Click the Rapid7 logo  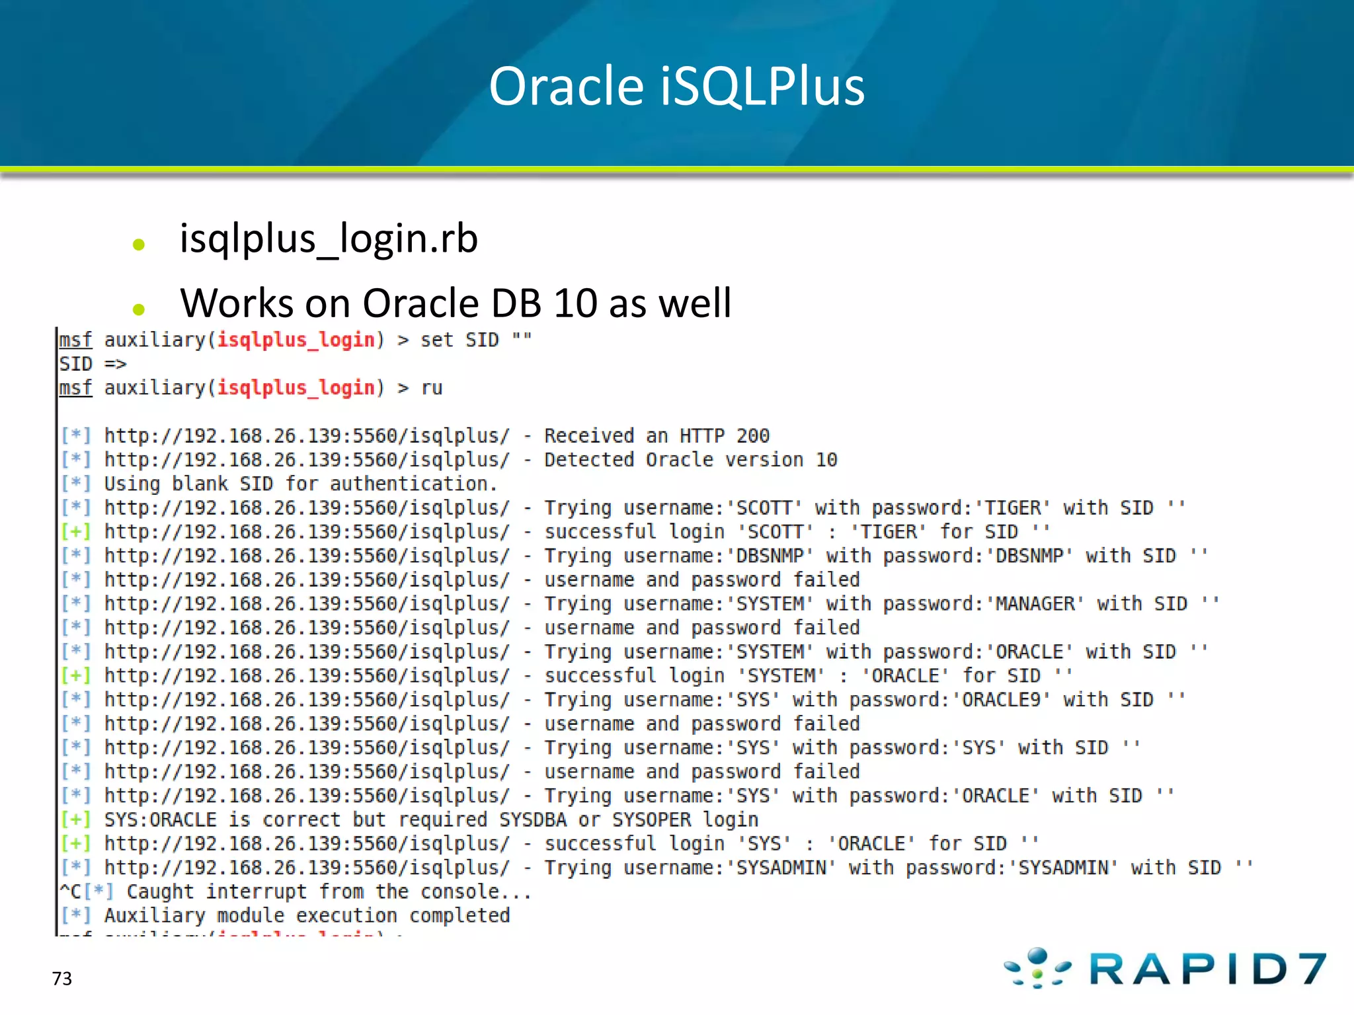pyautogui.click(x=1165, y=968)
